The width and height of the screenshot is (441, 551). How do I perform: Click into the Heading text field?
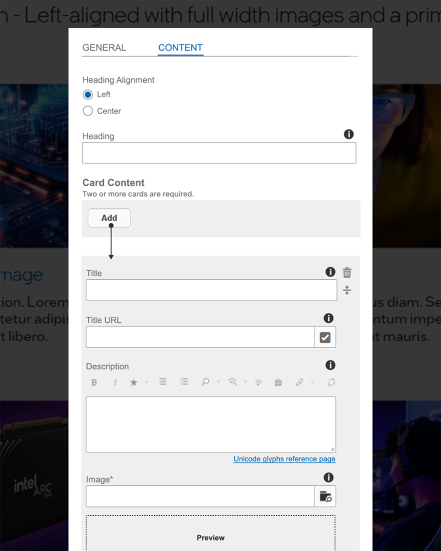point(219,153)
